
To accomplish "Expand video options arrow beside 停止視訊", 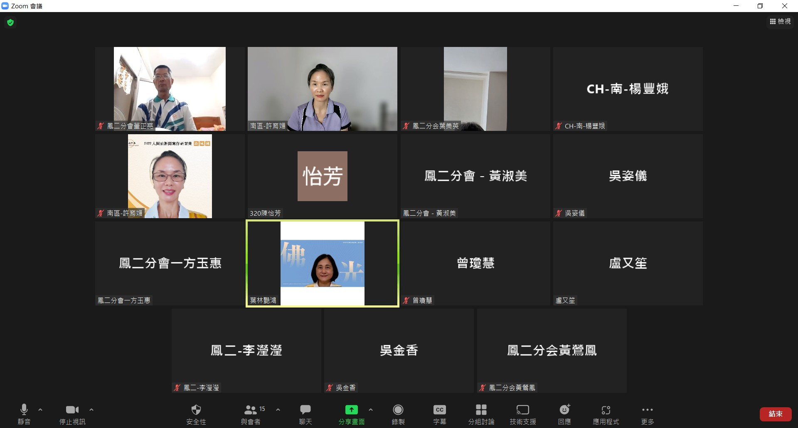I will coord(91,410).
